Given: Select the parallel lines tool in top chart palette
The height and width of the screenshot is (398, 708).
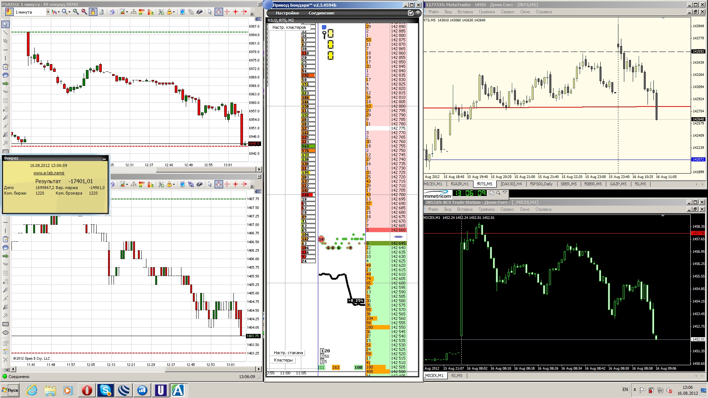Looking at the screenshot, I should pos(5,41).
